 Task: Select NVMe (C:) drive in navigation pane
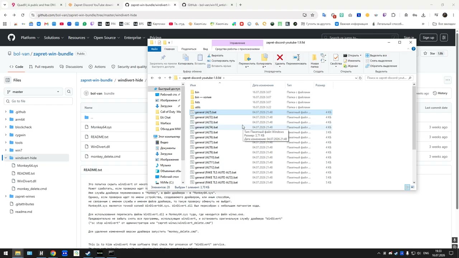click(167, 182)
